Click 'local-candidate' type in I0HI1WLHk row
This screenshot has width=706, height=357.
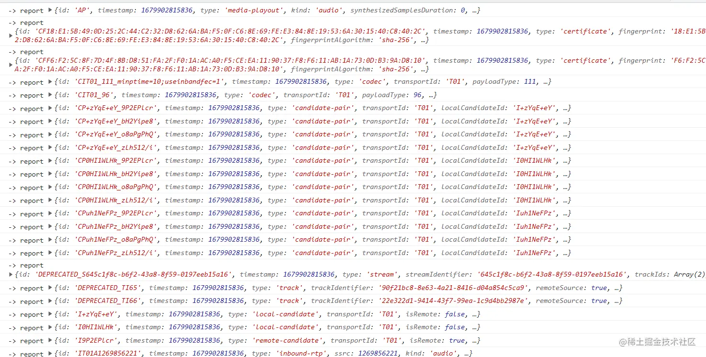pyautogui.click(x=284, y=327)
